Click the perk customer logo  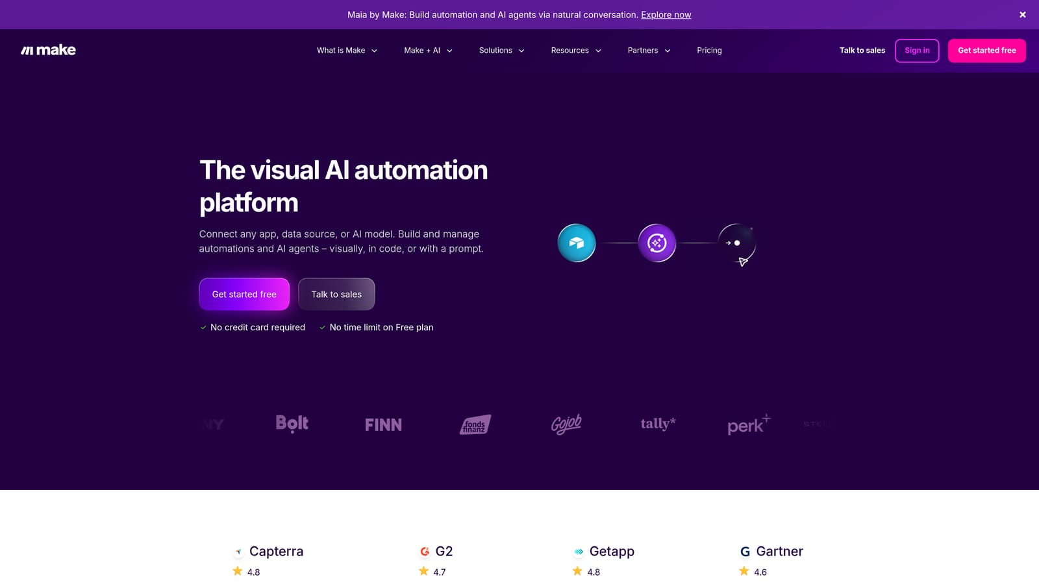click(749, 424)
